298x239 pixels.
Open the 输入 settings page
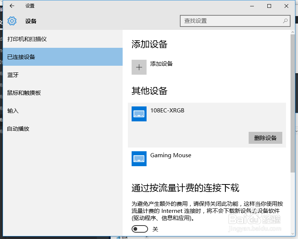[x=63, y=111]
